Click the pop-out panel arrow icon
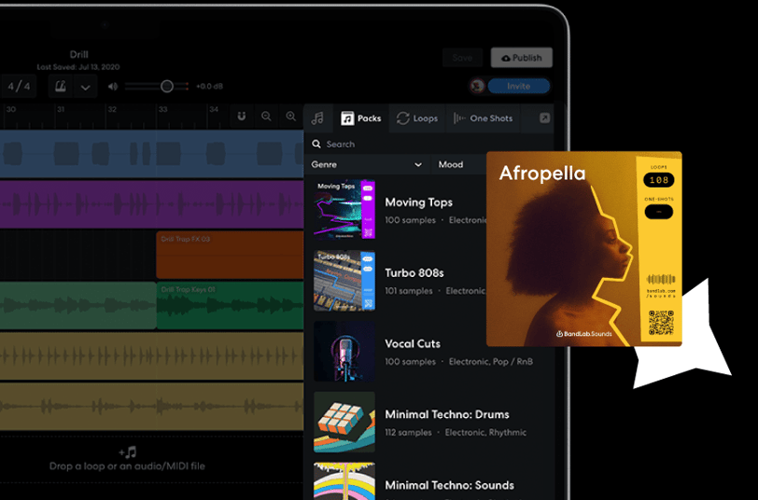Screen dimensions: 758x500 pyautogui.click(x=544, y=118)
